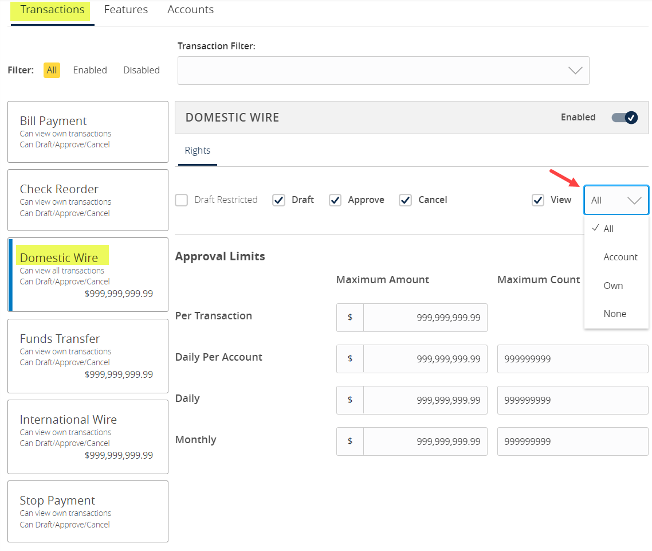
Task: Edit the Daily maximum amount field
Action: click(425, 400)
